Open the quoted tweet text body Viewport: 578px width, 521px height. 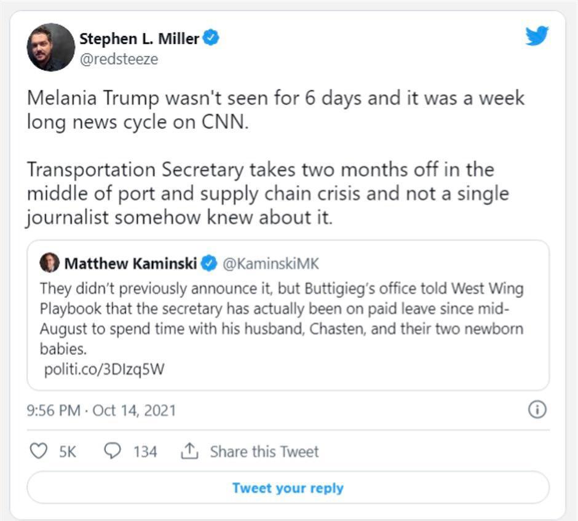click(x=282, y=318)
